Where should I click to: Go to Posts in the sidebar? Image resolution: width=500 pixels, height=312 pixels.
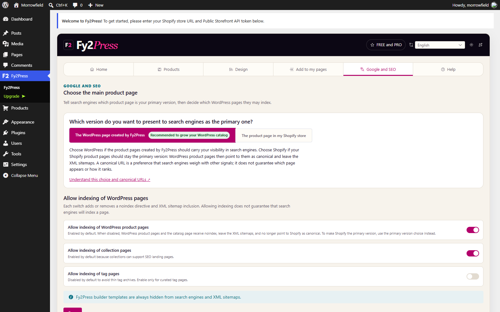tap(25, 33)
